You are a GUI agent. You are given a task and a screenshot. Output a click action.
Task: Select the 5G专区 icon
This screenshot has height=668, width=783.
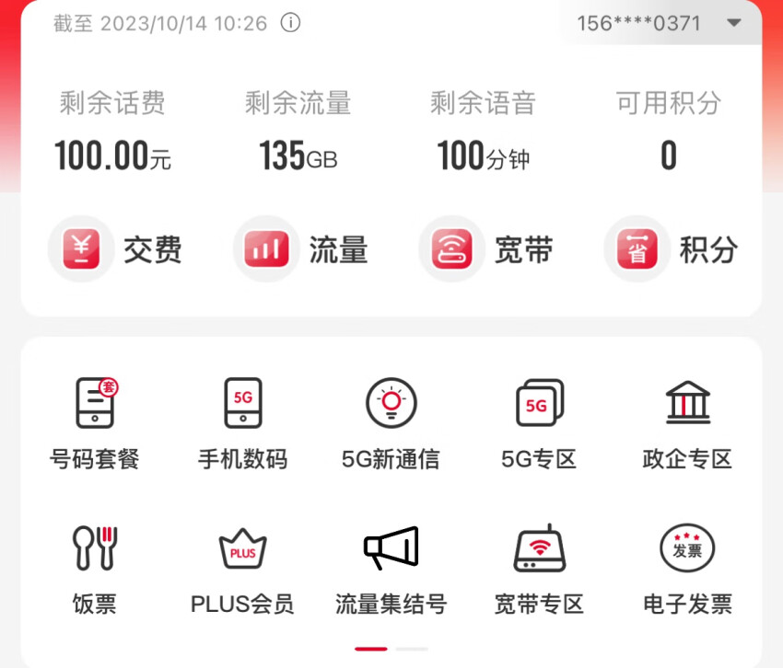pyautogui.click(x=539, y=403)
